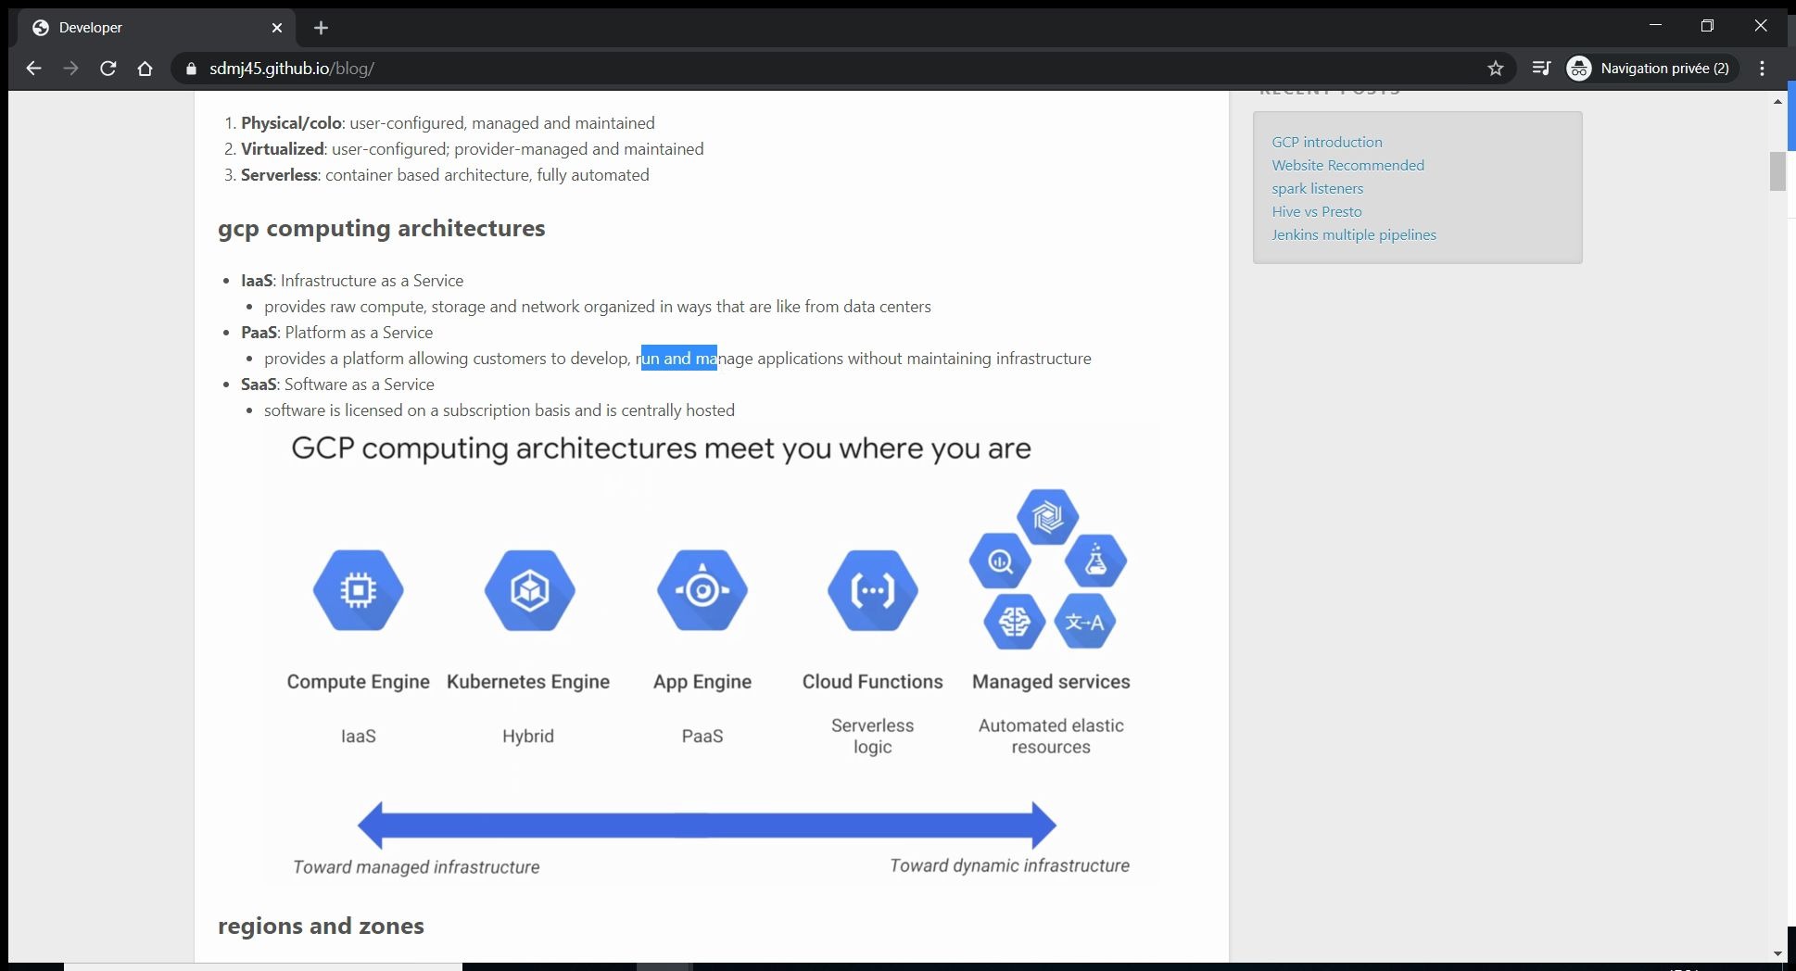This screenshot has width=1796, height=971.
Task: Open a new tab with the plus button
Action: [x=321, y=28]
